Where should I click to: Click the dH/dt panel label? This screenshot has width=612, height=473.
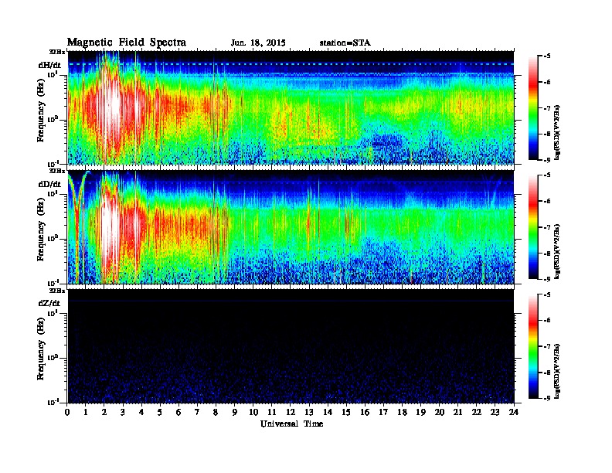click(x=49, y=65)
